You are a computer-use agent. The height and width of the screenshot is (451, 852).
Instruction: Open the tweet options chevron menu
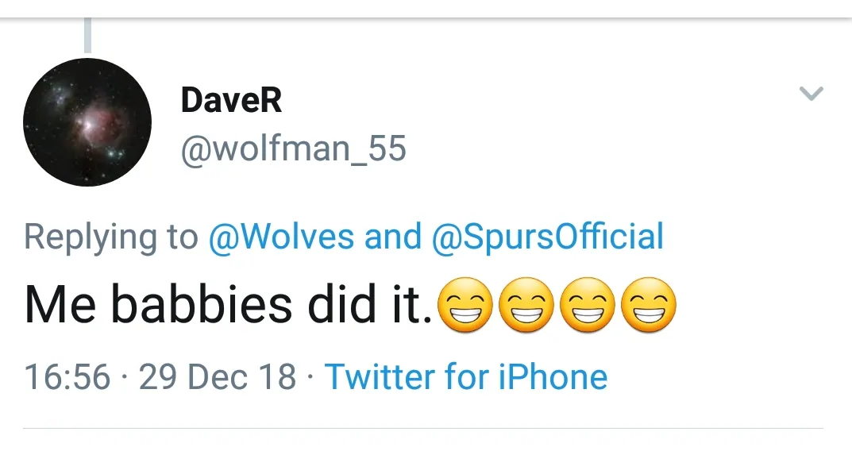(811, 94)
